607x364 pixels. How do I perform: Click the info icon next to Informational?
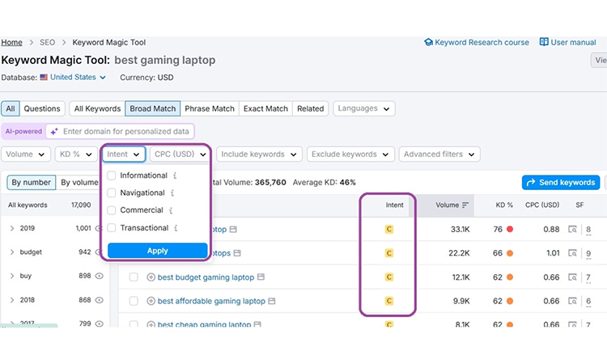[x=175, y=176]
